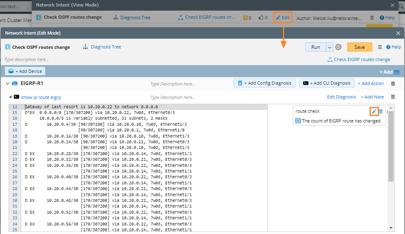
Task: Click the CLI command description field
Action: [x=172, y=97]
